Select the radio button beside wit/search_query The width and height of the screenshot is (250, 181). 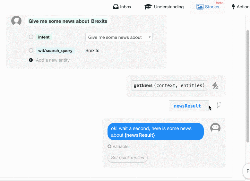(x=31, y=50)
